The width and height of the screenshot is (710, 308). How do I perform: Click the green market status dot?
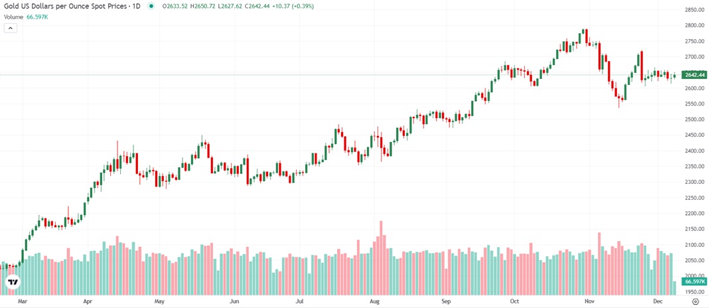[151, 6]
